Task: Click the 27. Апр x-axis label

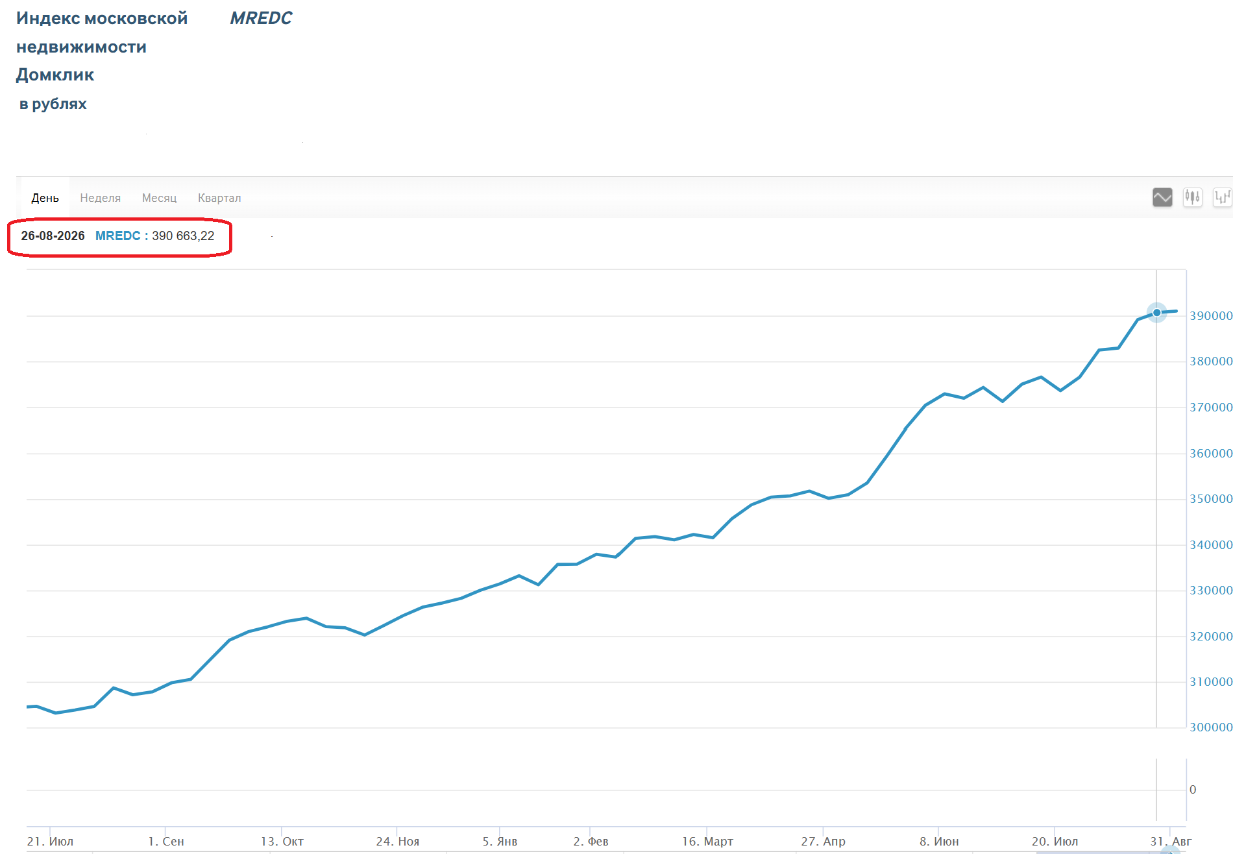Action: click(823, 842)
